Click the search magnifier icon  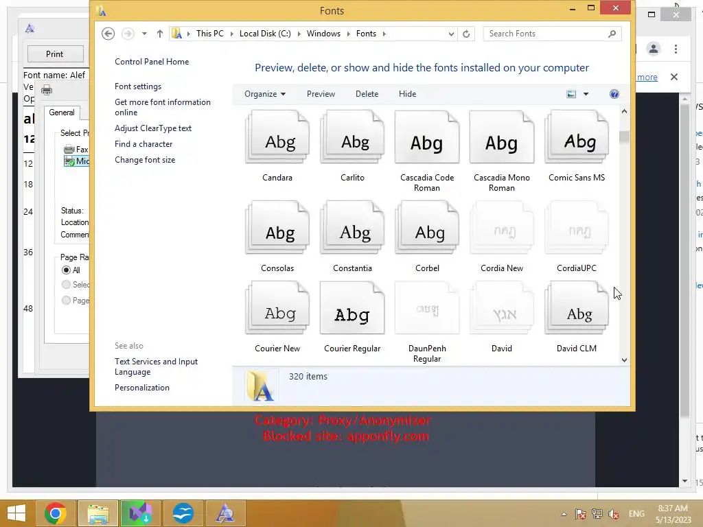tap(612, 34)
